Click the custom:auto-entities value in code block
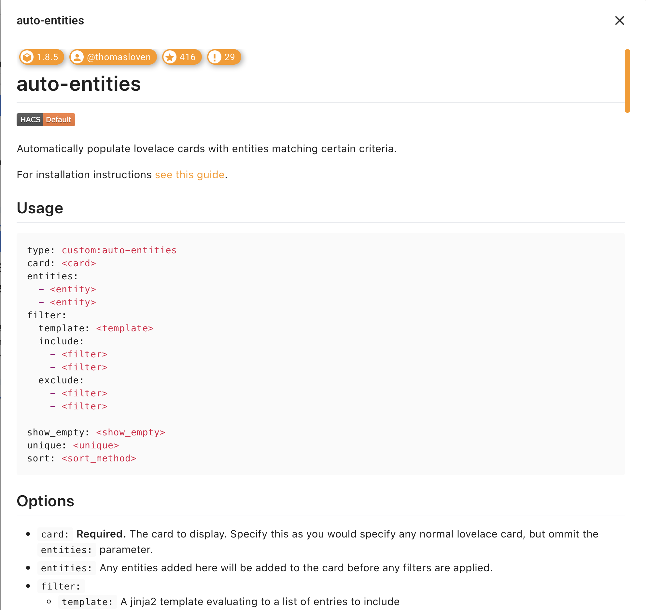Viewport: 646px width, 610px height. 119,250
